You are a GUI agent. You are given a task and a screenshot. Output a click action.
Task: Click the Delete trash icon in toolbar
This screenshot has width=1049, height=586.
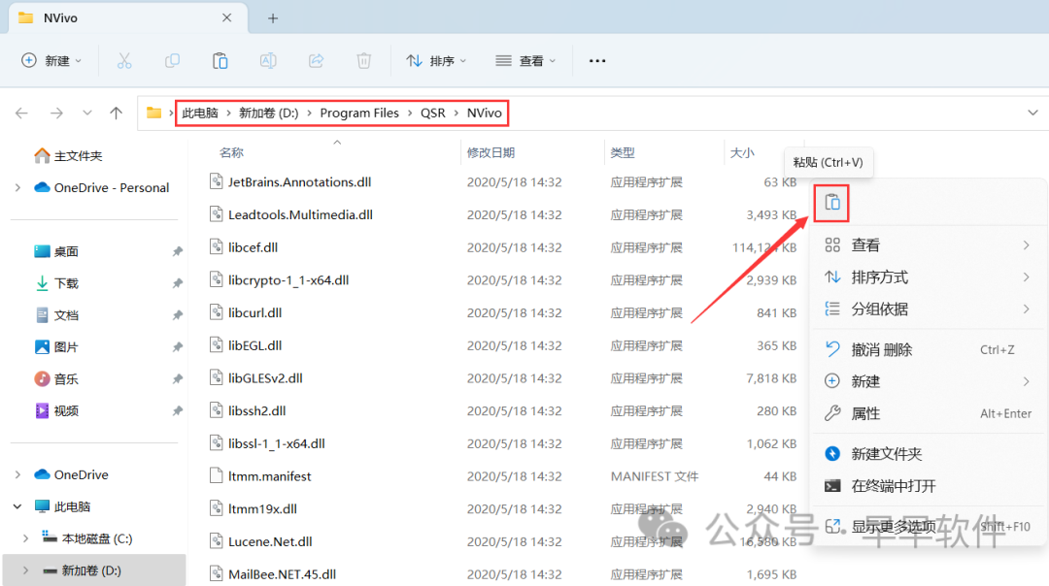coord(363,60)
